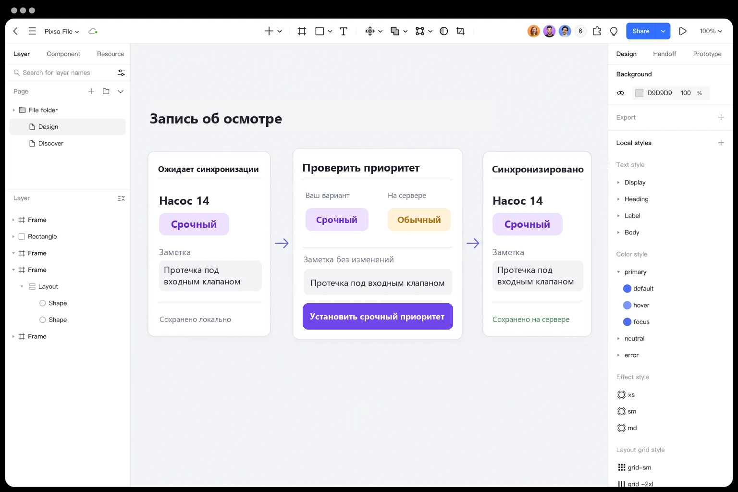The height and width of the screenshot is (492, 738).
Task: Click the boolean operations icon
Action: (x=395, y=31)
